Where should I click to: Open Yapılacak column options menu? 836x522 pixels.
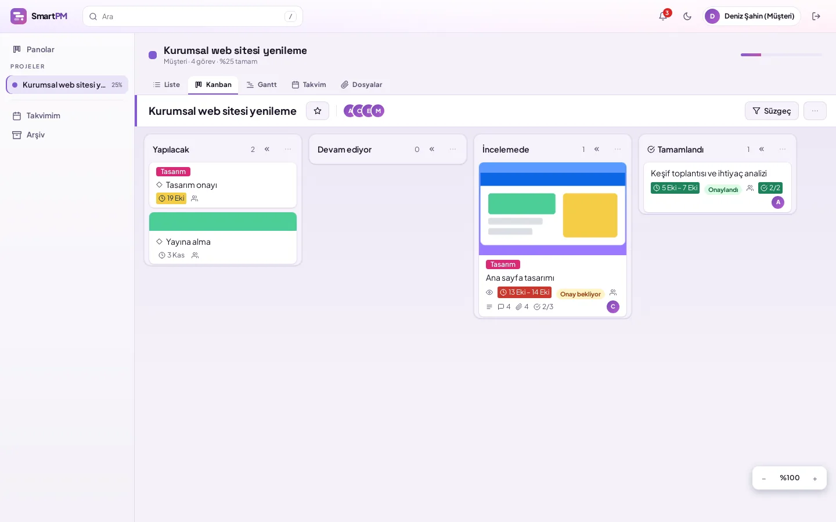point(288,149)
